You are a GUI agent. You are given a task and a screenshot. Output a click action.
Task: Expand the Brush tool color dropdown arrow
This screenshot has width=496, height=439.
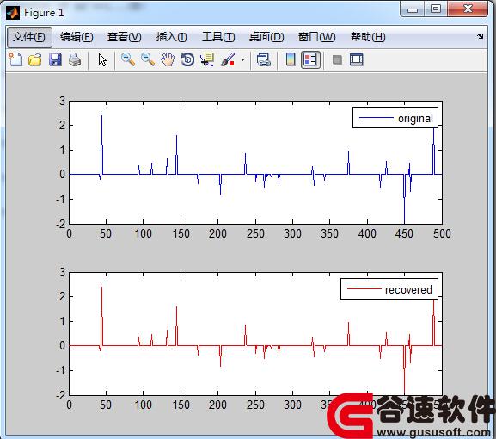242,59
